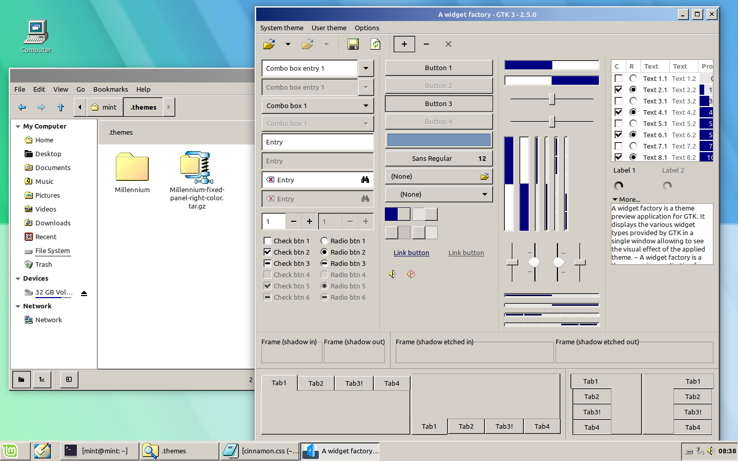The image size is (738, 461).
Task: Click the save floppy disk toolbar icon
Action: coord(353,45)
